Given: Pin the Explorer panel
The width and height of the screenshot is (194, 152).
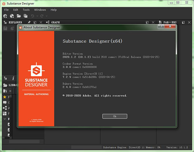Looking at the screenshot, I should pyautogui.click(x=29, y=22).
